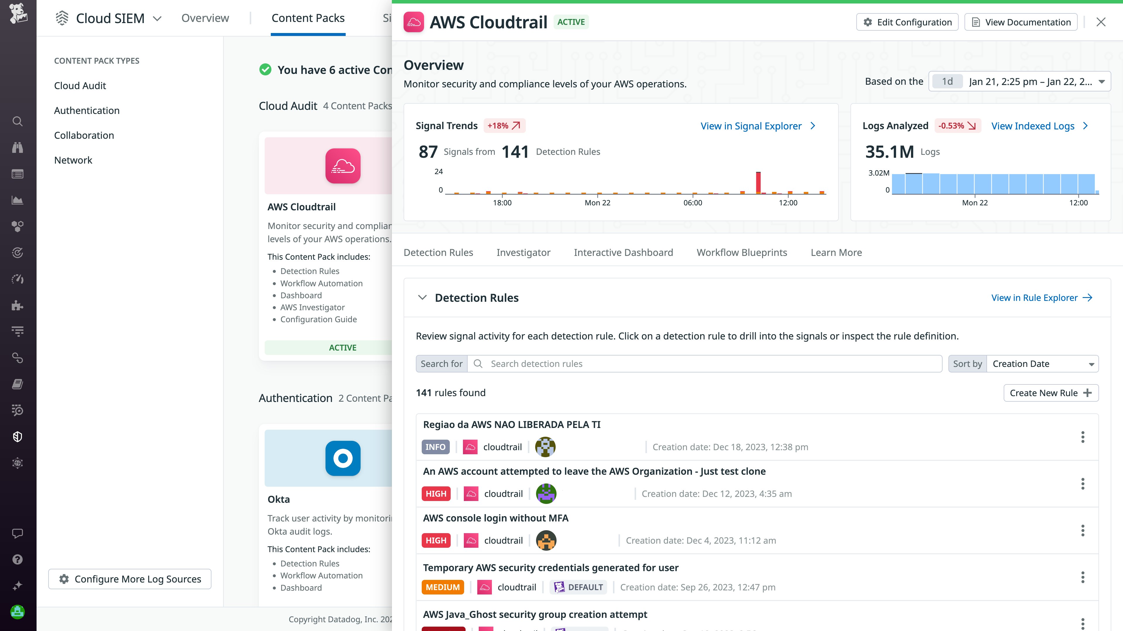Click the Help question-mark icon at sidebar bottom
The image size is (1123, 631).
click(x=18, y=559)
